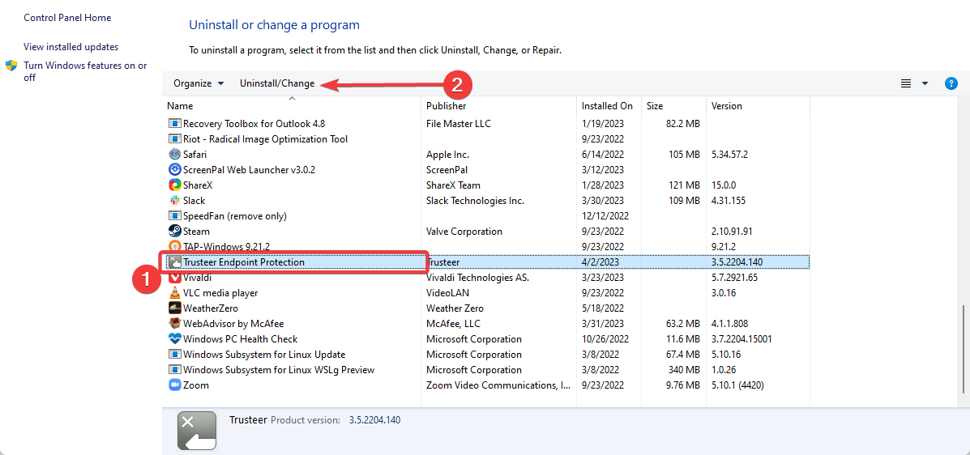Viewport: 970px width, 455px height.
Task: Click the 12/12/2022 install date cell
Action: 605,215
